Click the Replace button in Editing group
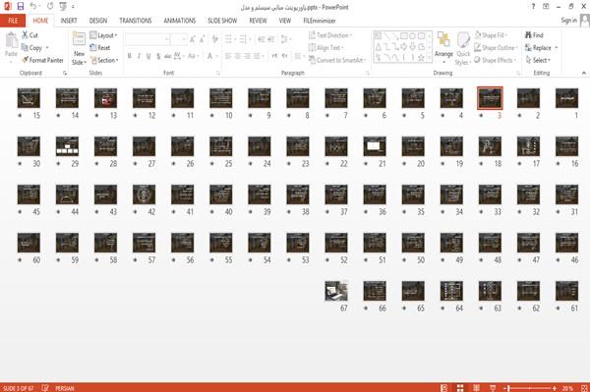The height and width of the screenshot is (392, 590). pyautogui.click(x=538, y=48)
